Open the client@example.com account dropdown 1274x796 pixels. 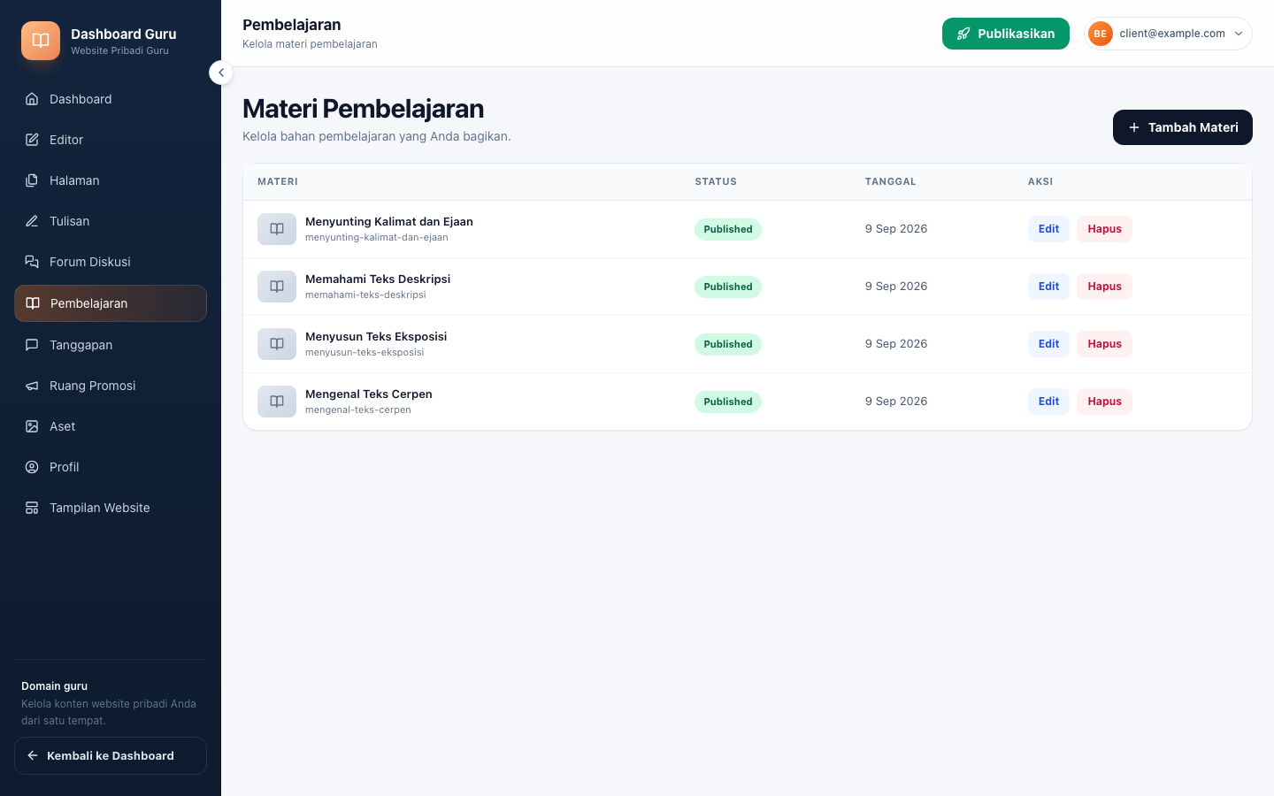click(1168, 34)
